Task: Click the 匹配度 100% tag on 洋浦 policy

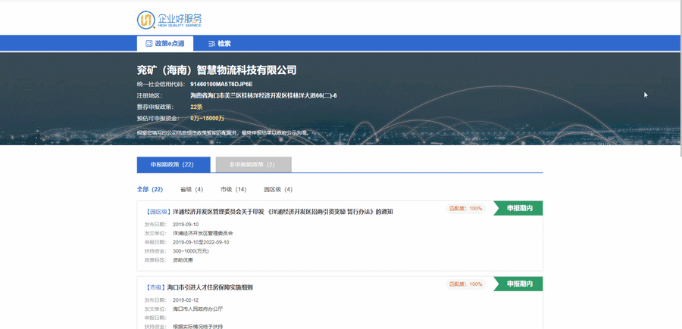Action: coord(465,208)
